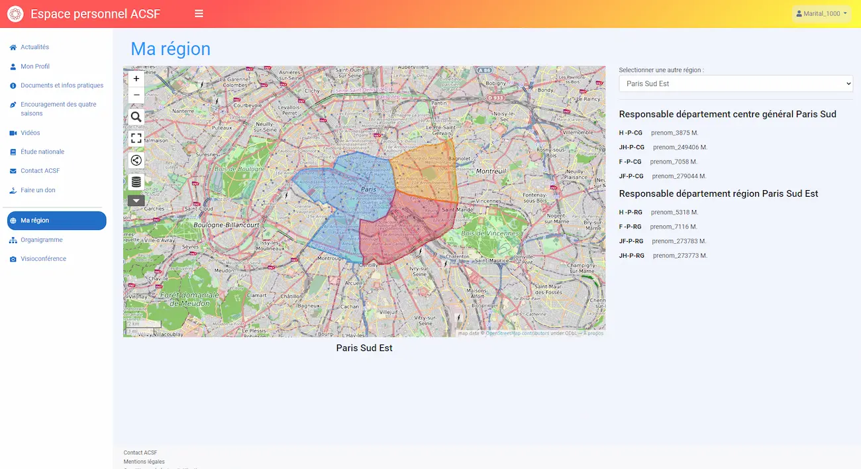Open the map search magnifier tool
This screenshot has width=861, height=469.
point(136,117)
